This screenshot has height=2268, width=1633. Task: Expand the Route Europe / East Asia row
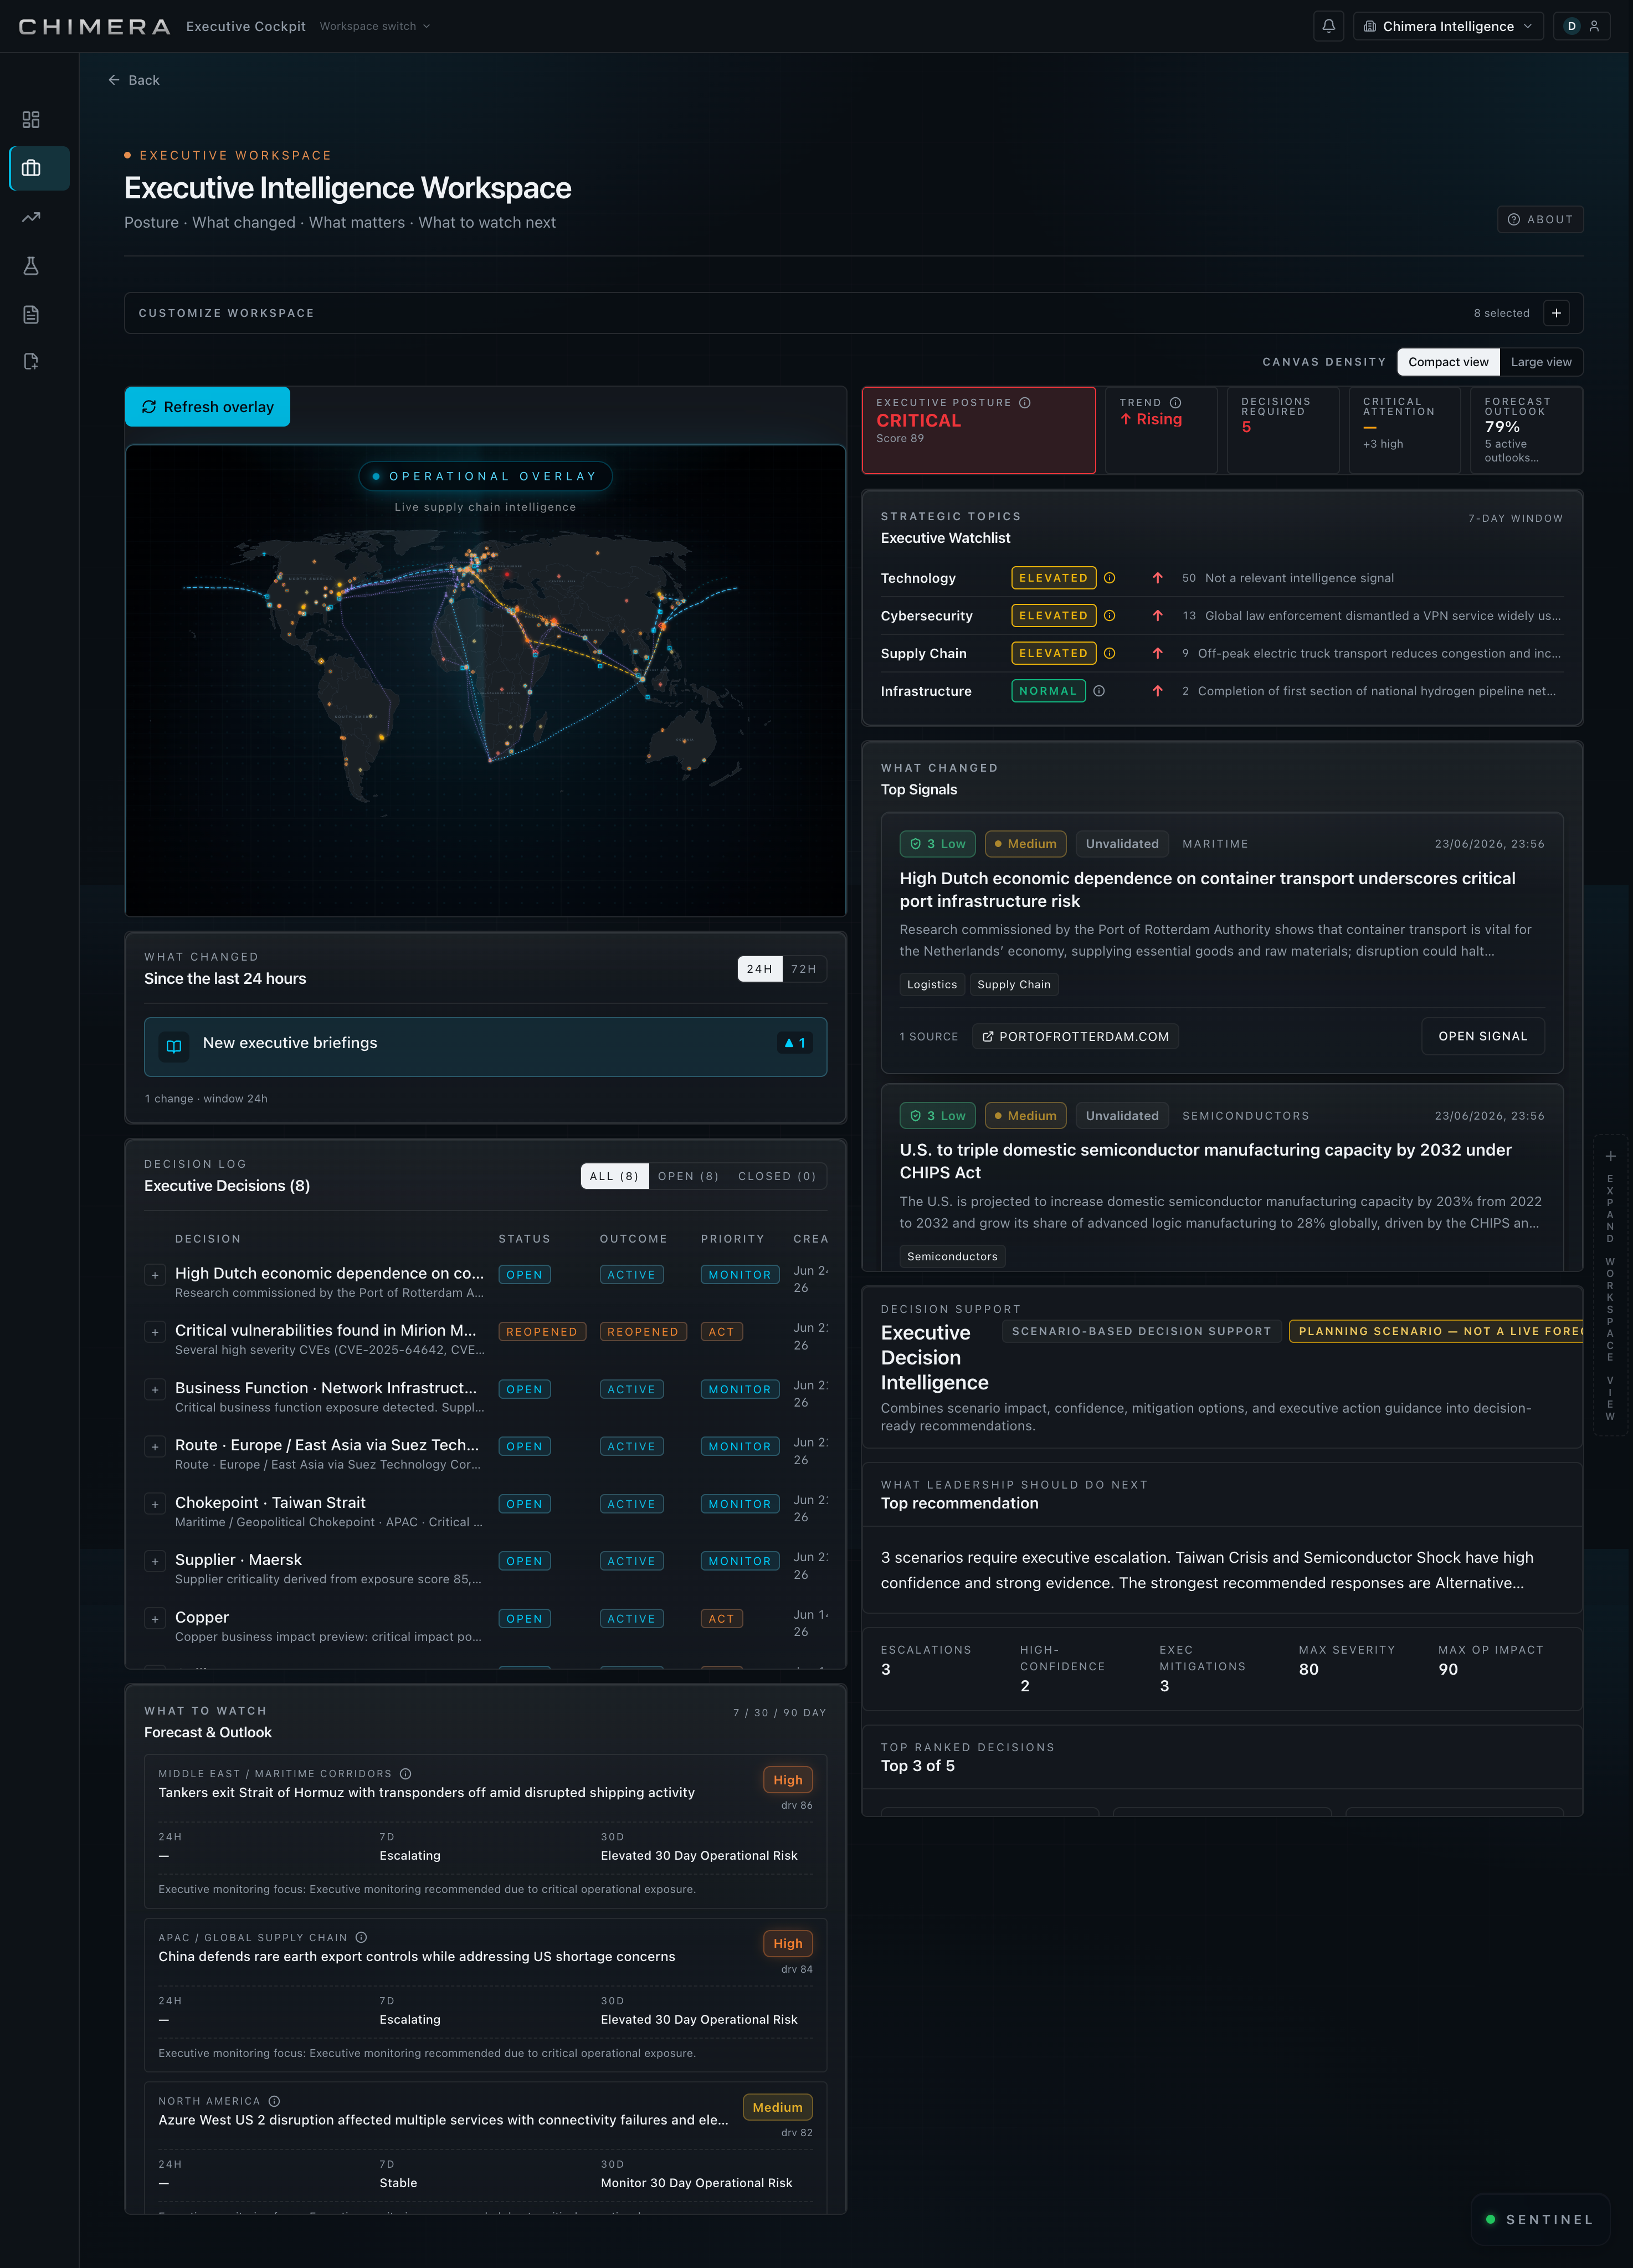click(155, 1447)
